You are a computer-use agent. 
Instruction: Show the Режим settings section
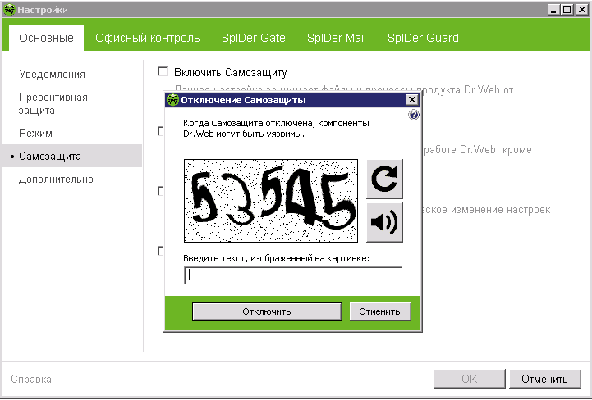[x=35, y=133]
